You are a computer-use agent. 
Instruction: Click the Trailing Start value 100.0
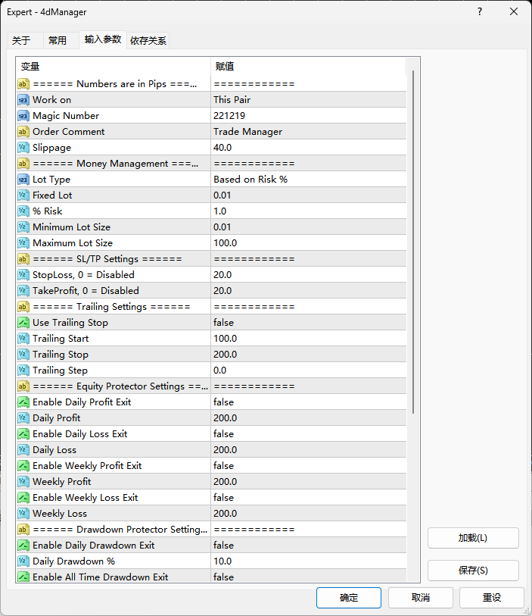pos(226,339)
